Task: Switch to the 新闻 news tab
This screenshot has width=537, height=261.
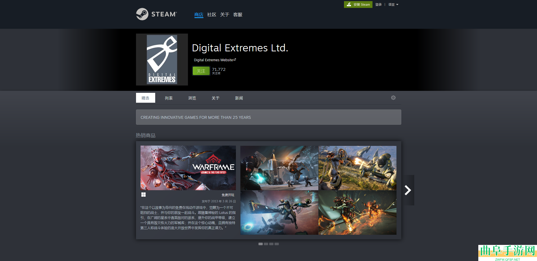Action: tap(239, 98)
